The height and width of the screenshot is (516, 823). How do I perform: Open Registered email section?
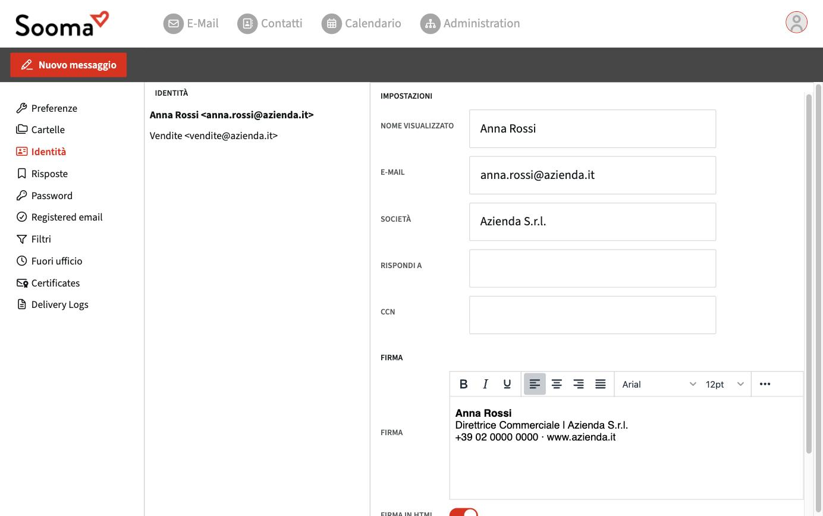[x=59, y=217]
